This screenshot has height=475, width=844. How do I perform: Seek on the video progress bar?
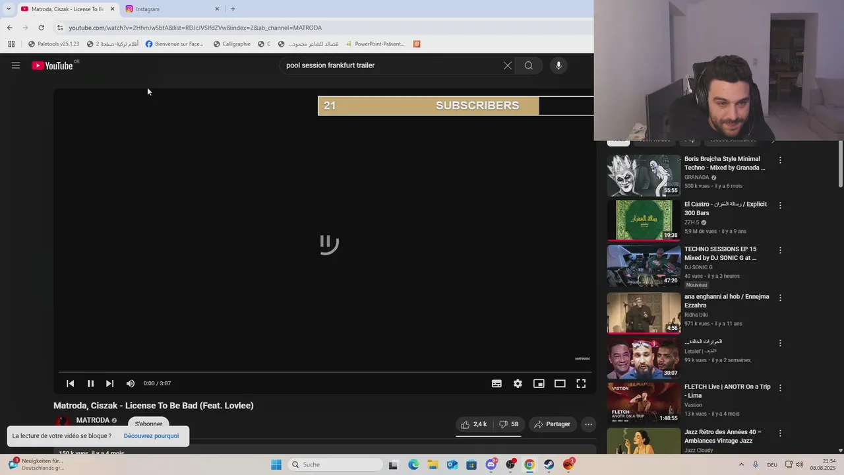pos(324,373)
